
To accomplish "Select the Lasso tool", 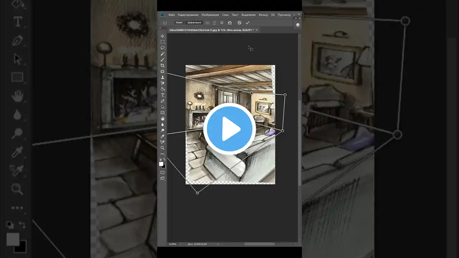I will (x=162, y=48).
